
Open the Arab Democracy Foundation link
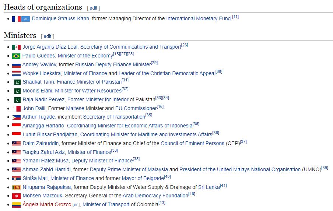point(155,196)
